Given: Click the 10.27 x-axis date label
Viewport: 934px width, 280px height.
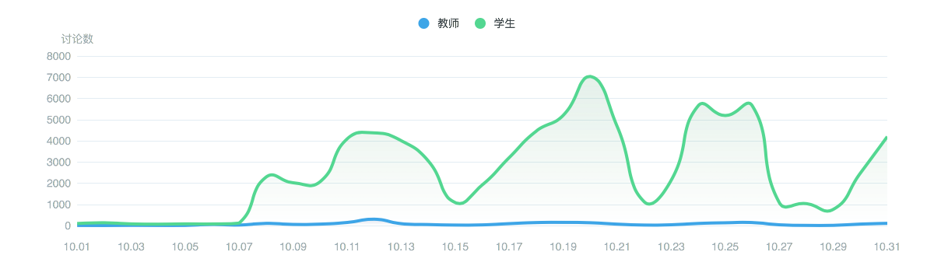Looking at the screenshot, I should point(779,247).
